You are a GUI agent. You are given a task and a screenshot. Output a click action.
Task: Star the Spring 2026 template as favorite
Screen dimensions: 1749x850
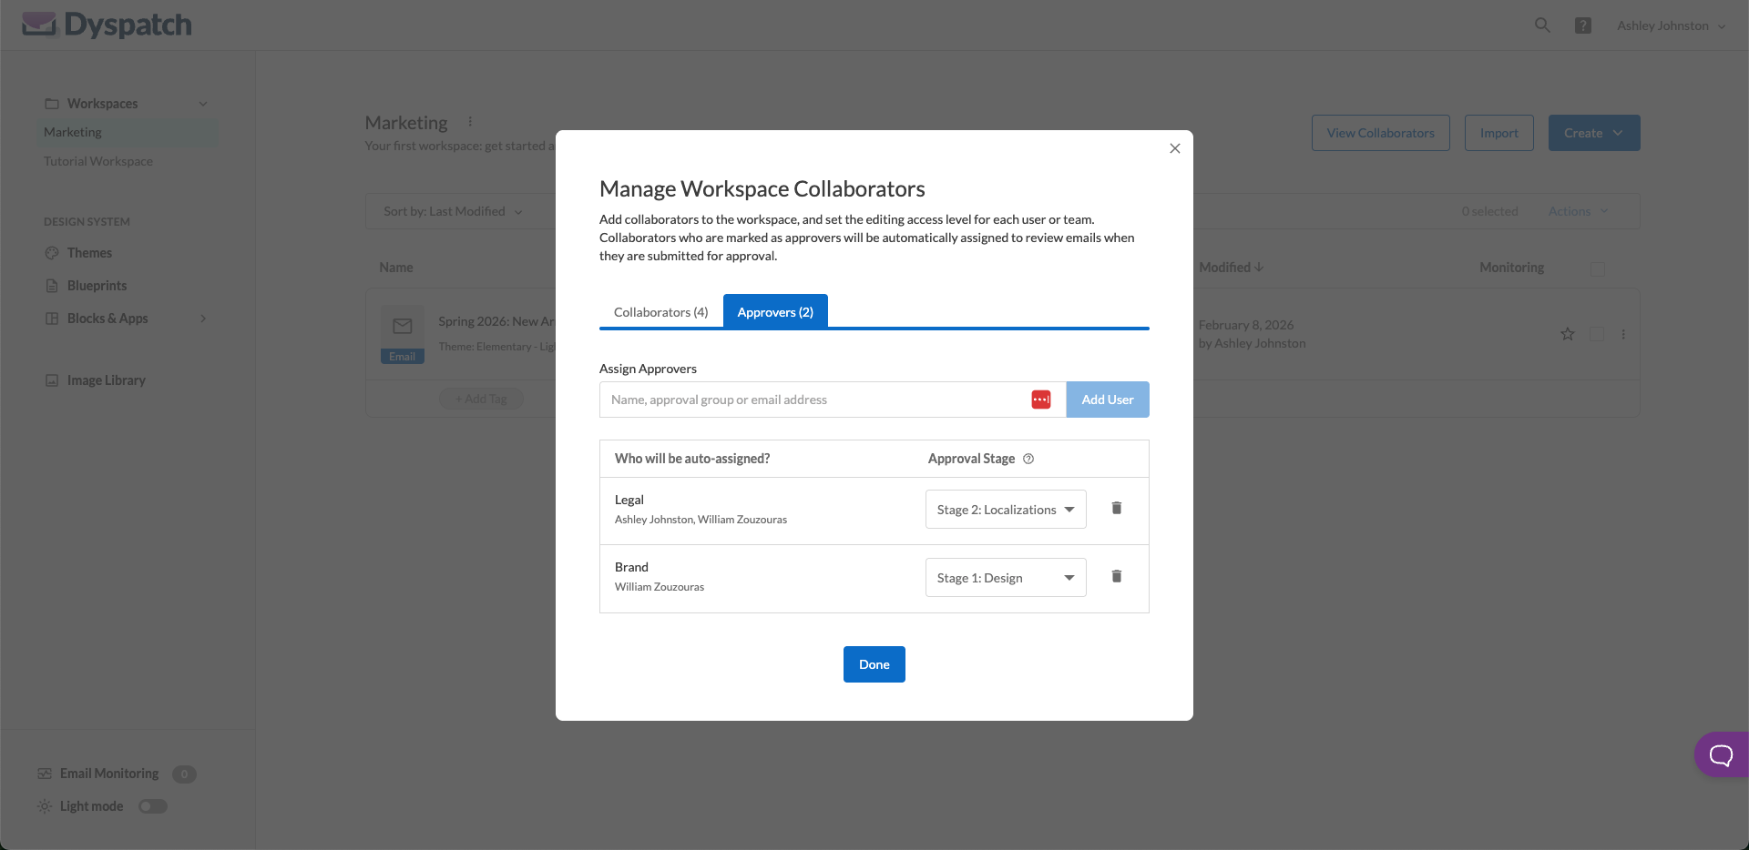[1567, 334]
